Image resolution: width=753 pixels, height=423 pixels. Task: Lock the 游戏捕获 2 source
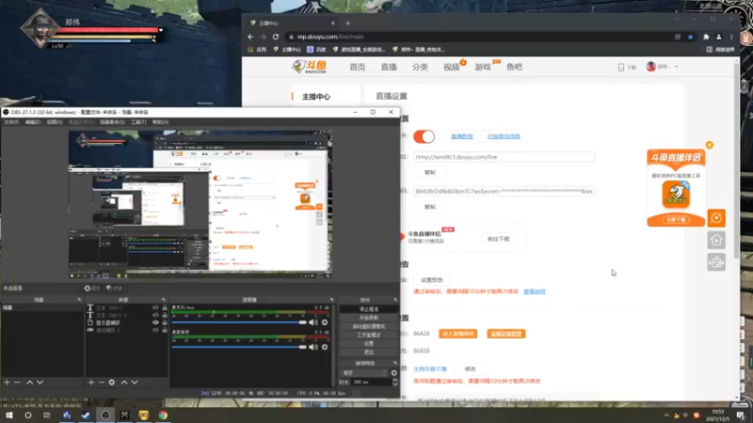[x=164, y=330]
